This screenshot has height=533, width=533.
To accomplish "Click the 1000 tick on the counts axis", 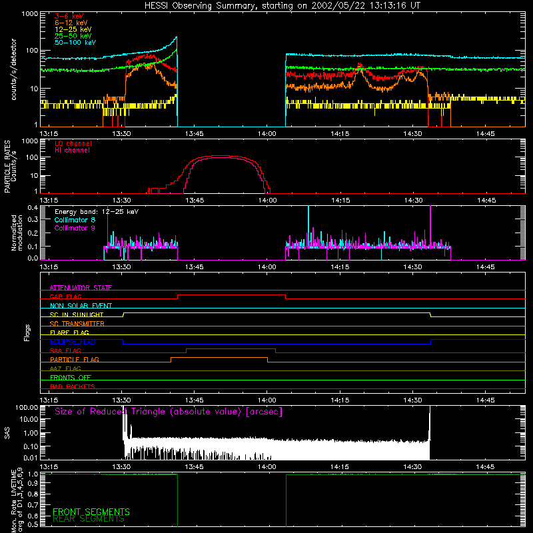I will click(x=29, y=14).
